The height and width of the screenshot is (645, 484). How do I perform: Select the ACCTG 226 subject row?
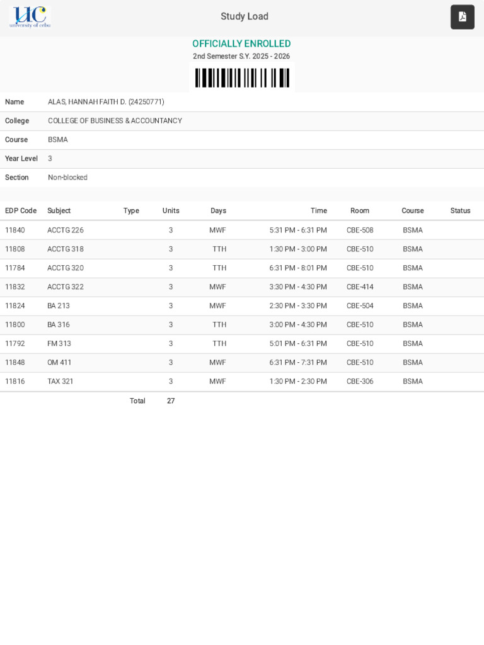click(x=242, y=231)
